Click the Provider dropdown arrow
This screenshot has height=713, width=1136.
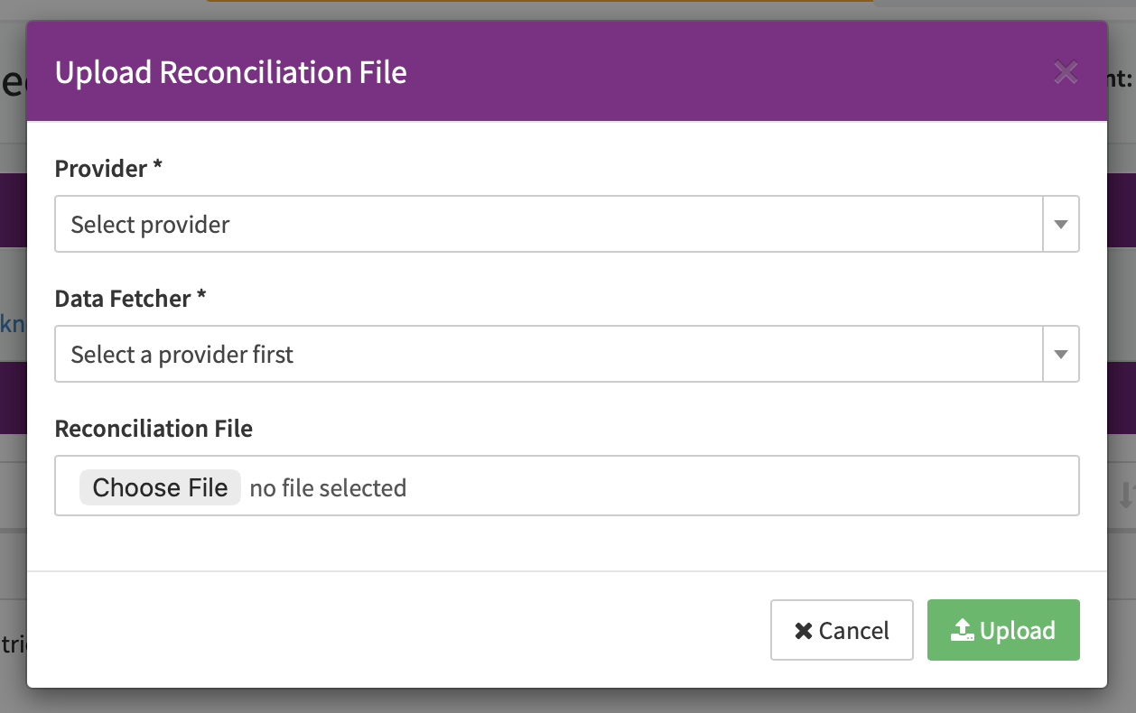click(1061, 225)
